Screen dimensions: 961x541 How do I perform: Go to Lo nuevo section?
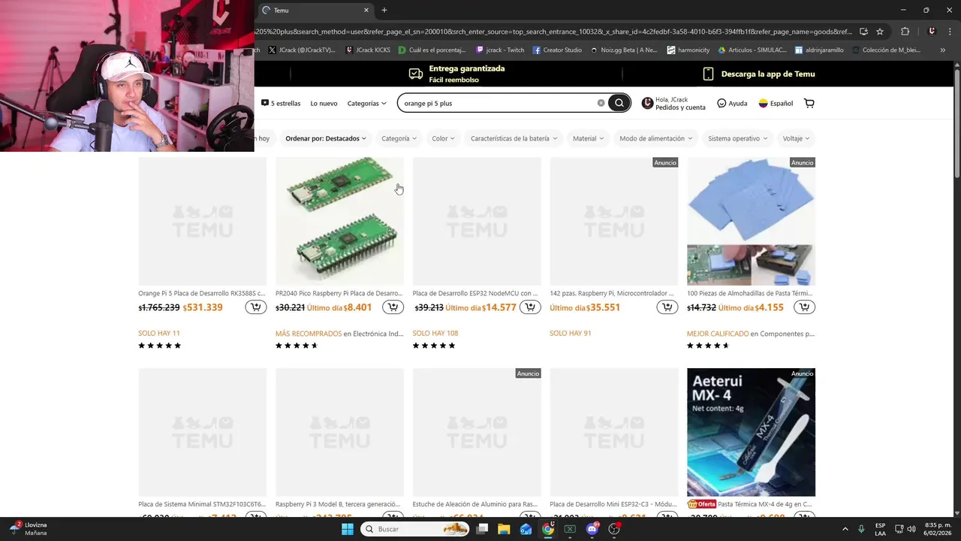click(324, 103)
